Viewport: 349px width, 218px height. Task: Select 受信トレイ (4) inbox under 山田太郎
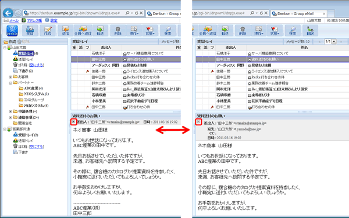26,53
